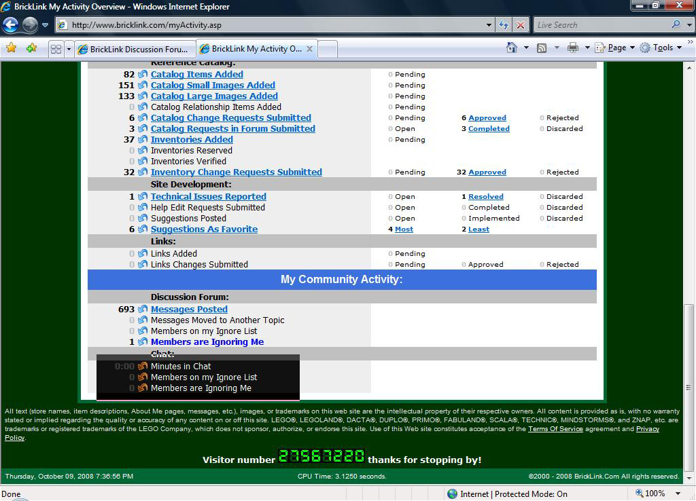Viewport: 696px width, 501px height.
Task: Open the Favorites Center star icon
Action: (11, 48)
